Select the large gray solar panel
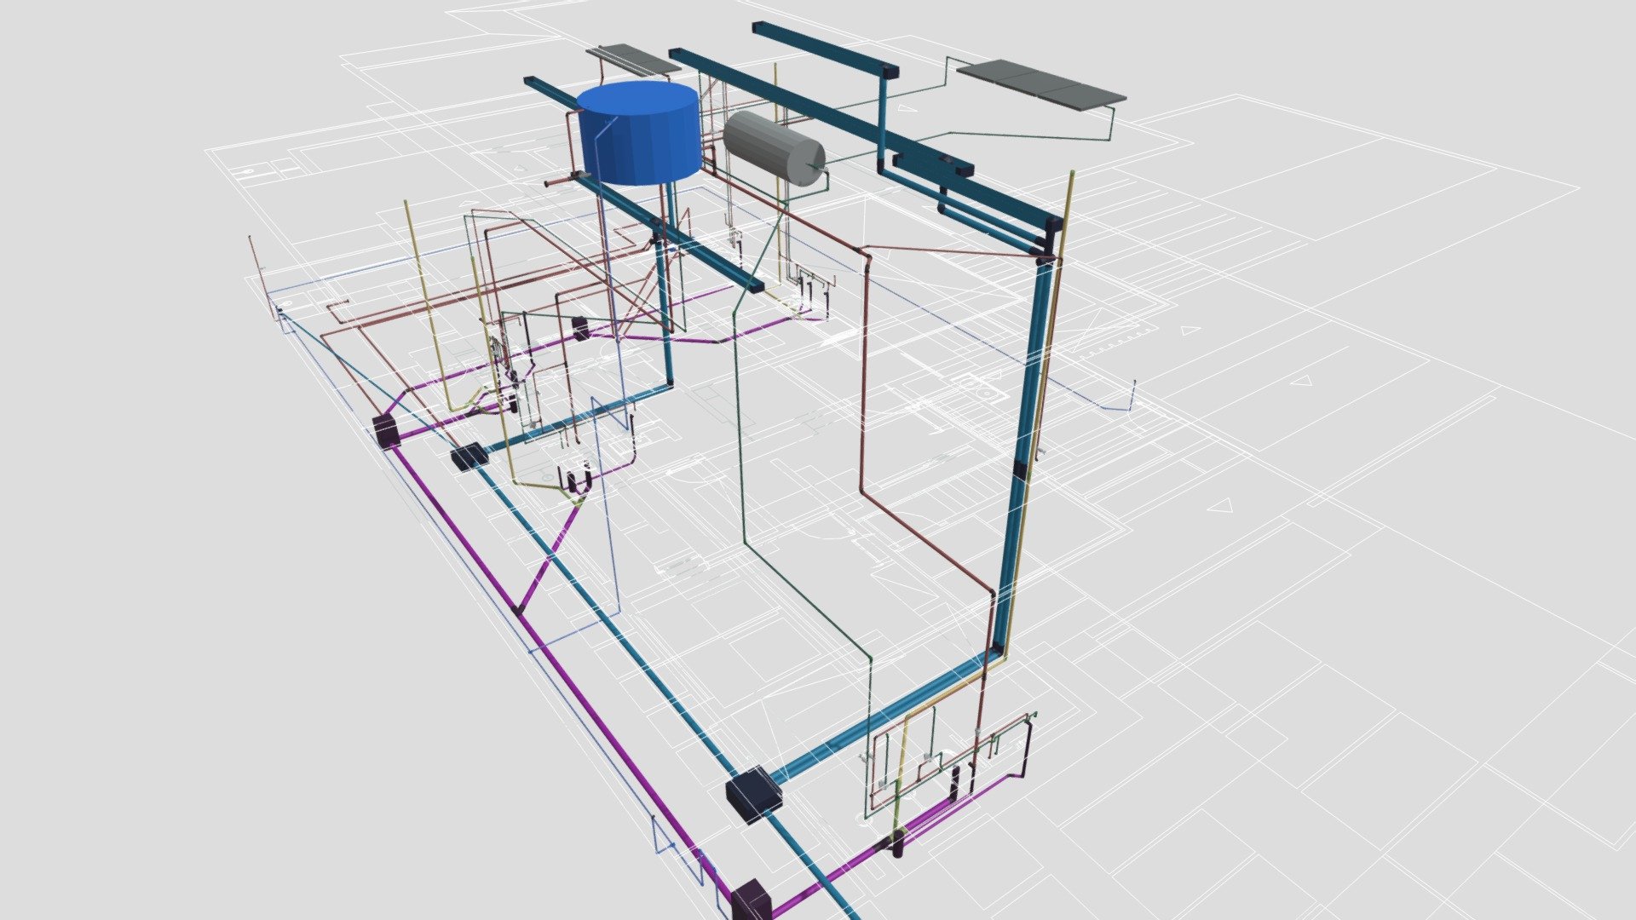Screen dimensions: 1636x920 [x=1040, y=84]
